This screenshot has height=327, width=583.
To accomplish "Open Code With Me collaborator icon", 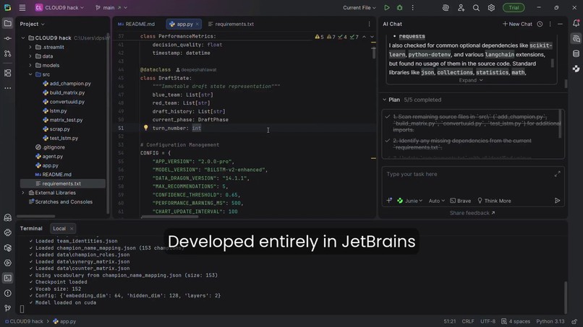I will 461,7.
